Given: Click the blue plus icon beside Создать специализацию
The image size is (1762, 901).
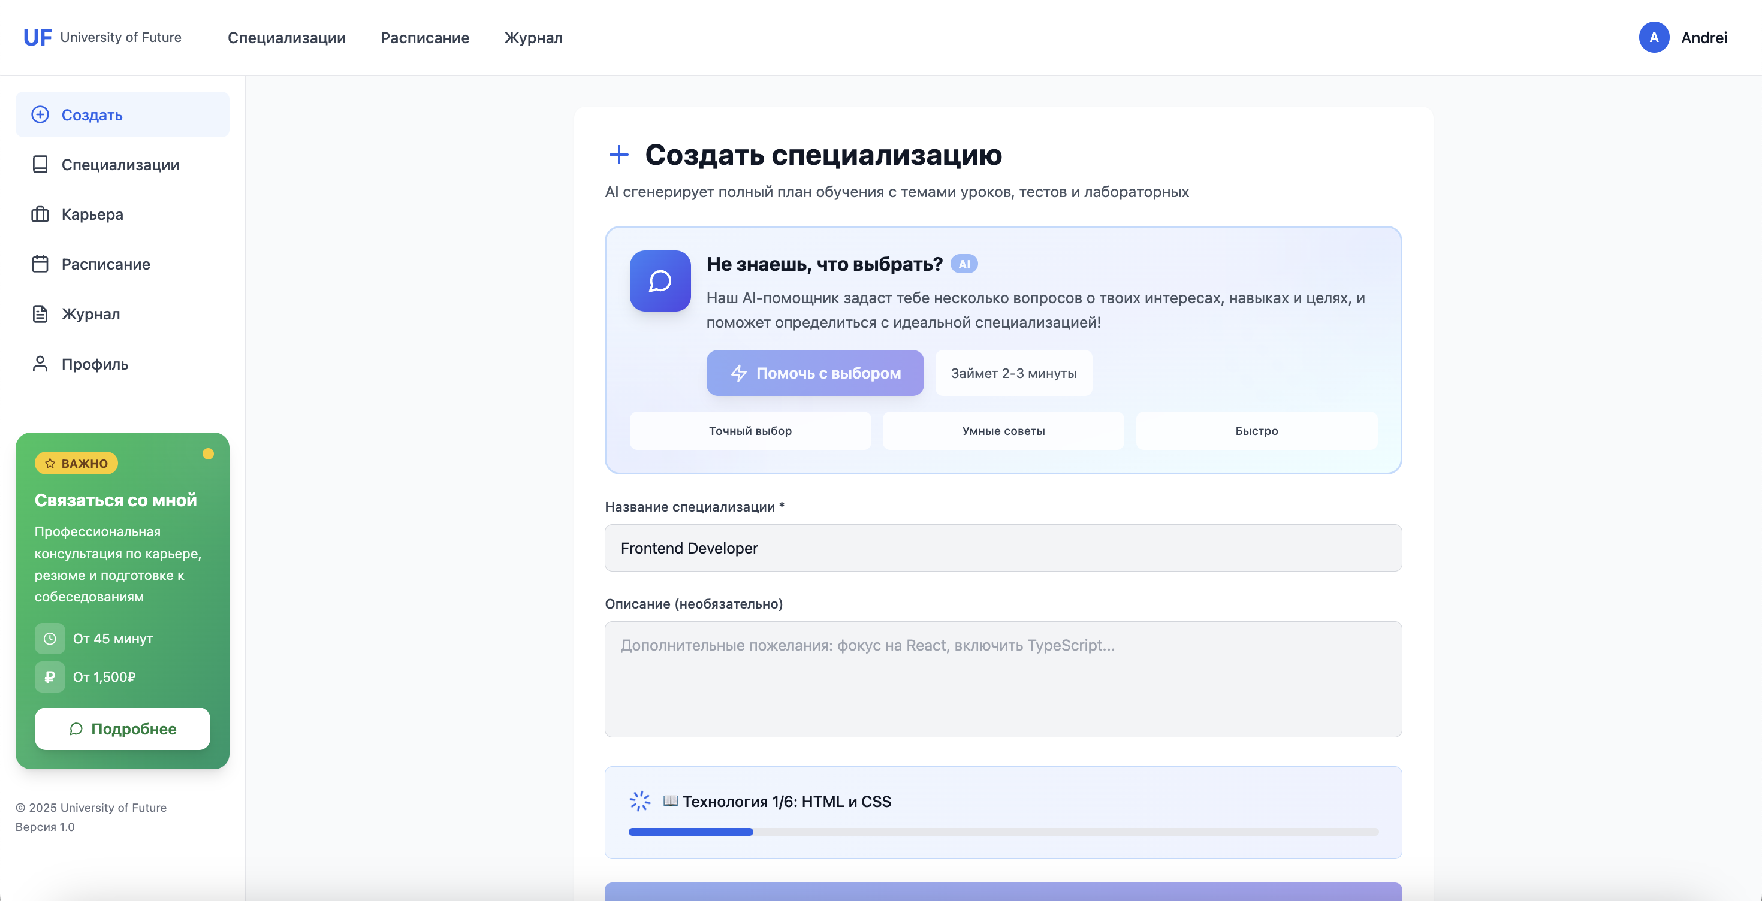Looking at the screenshot, I should (x=619, y=155).
